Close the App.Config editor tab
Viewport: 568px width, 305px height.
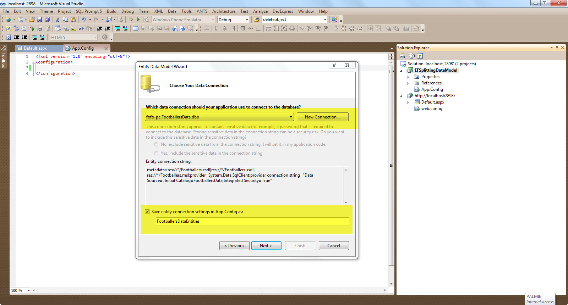106,48
